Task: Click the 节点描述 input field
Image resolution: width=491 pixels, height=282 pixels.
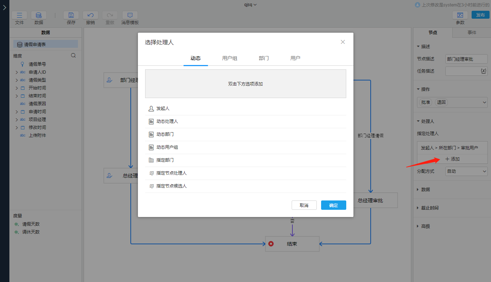Action: [466, 59]
